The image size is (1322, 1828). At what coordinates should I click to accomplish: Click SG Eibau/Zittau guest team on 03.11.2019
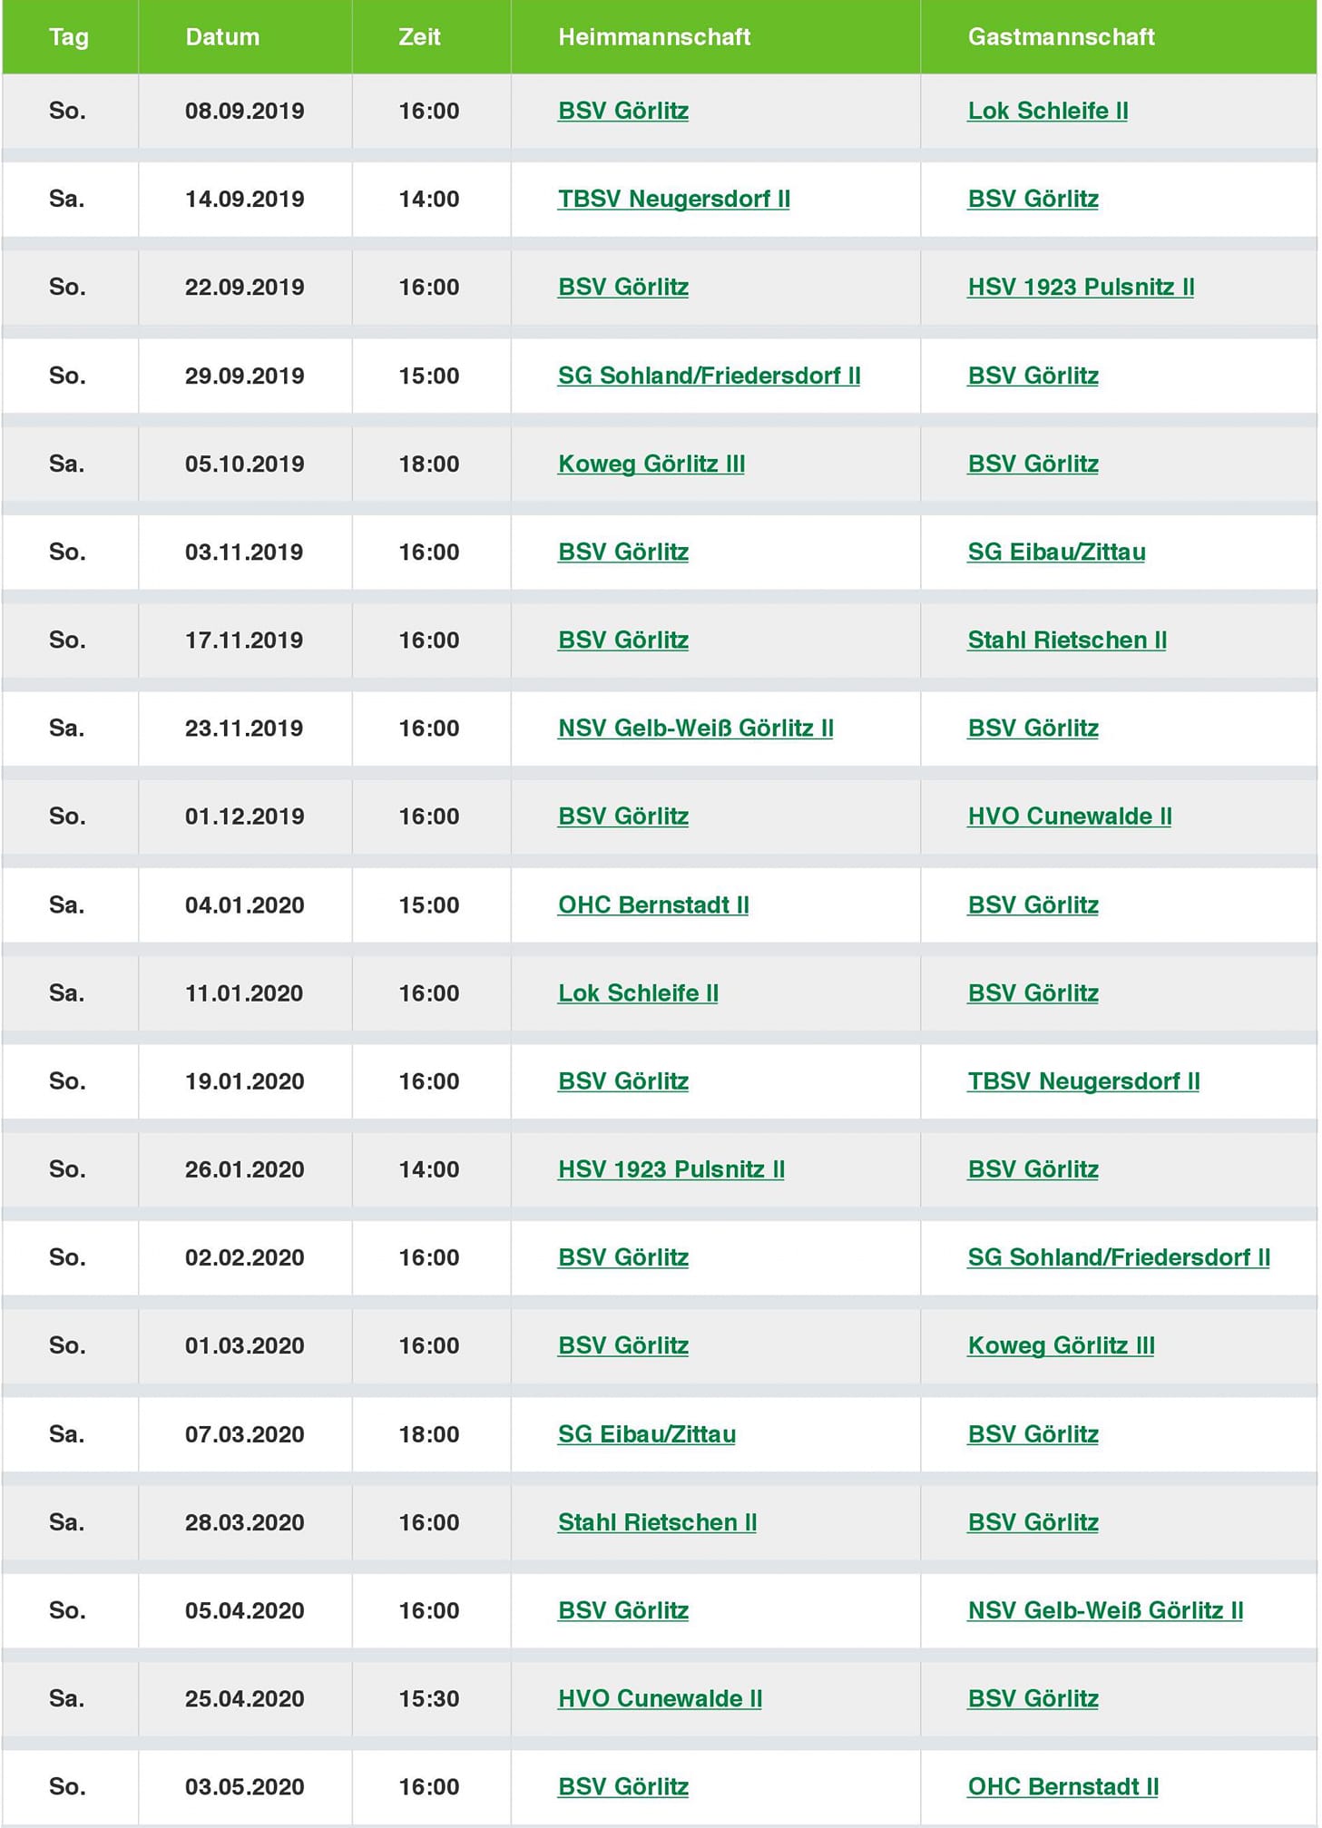(x=1056, y=552)
